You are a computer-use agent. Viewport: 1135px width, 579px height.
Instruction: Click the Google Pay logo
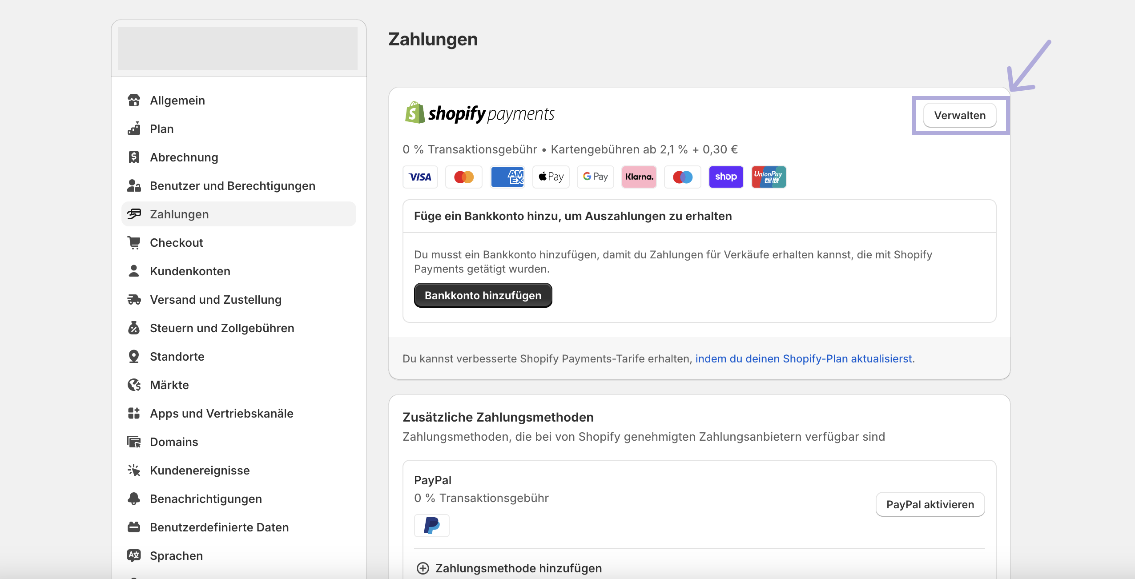click(x=596, y=177)
